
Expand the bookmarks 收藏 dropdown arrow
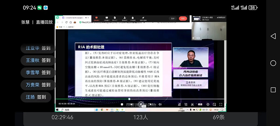tap(64, 27)
